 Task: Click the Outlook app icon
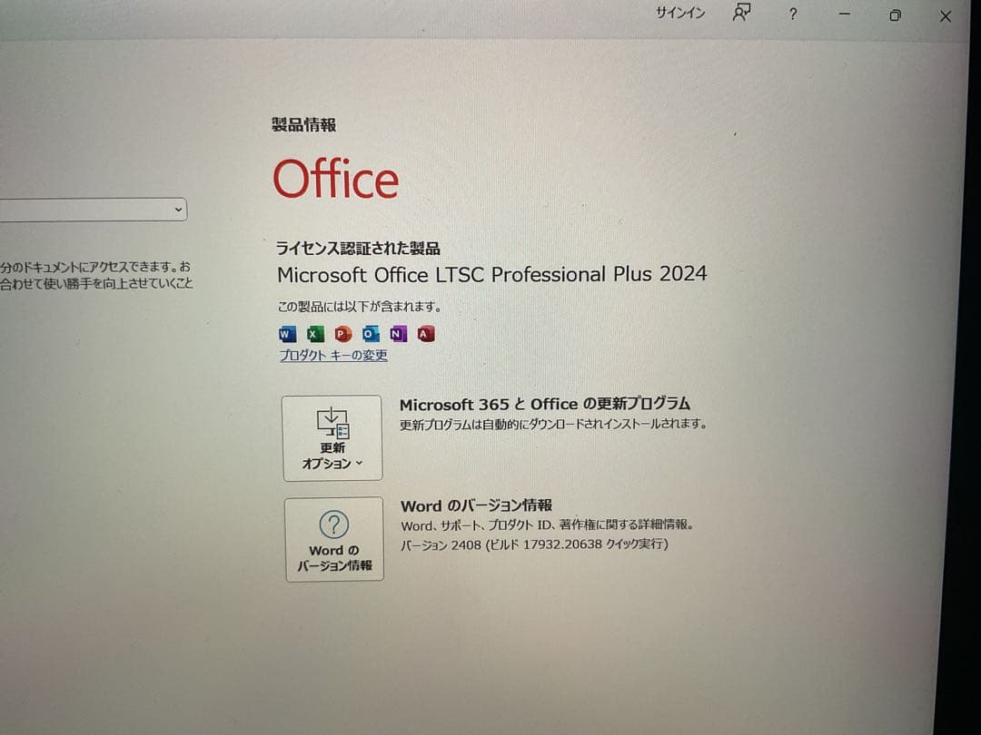370,334
